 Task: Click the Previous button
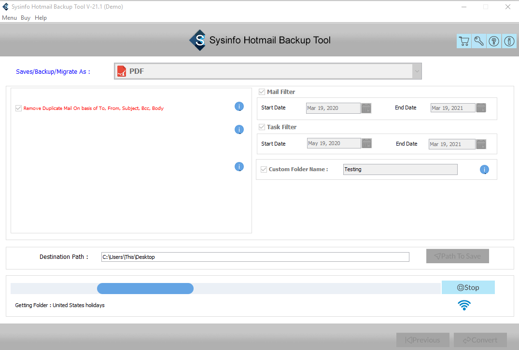pos(422,340)
